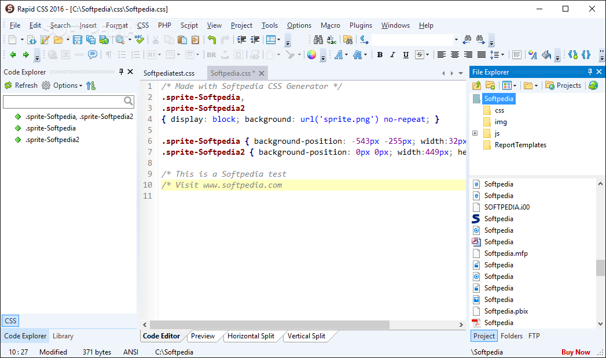The image size is (606, 358).
Task: Toggle Strikethrough formatting
Action: 419,55
